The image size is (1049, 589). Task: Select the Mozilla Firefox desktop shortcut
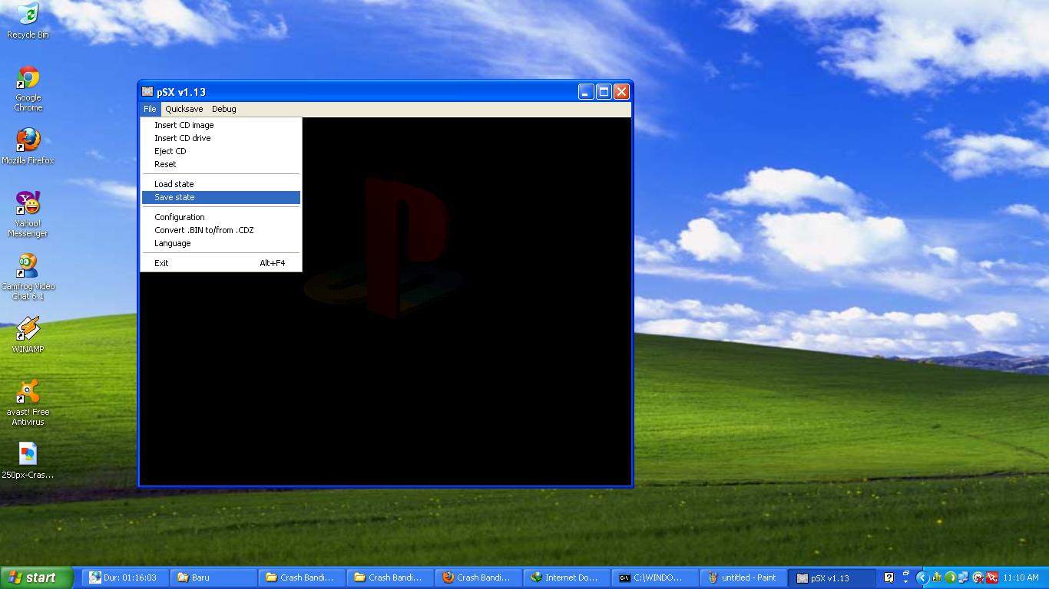(x=28, y=146)
